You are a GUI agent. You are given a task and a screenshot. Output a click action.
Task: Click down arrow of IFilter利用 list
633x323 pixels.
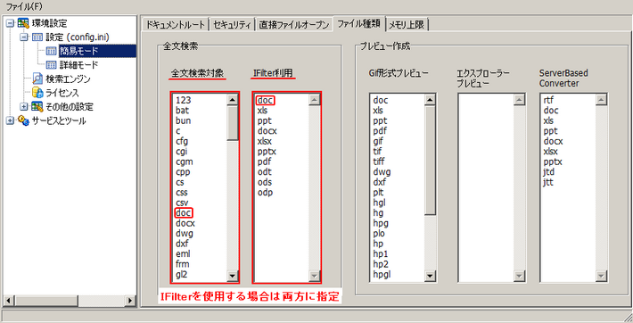[x=314, y=276]
